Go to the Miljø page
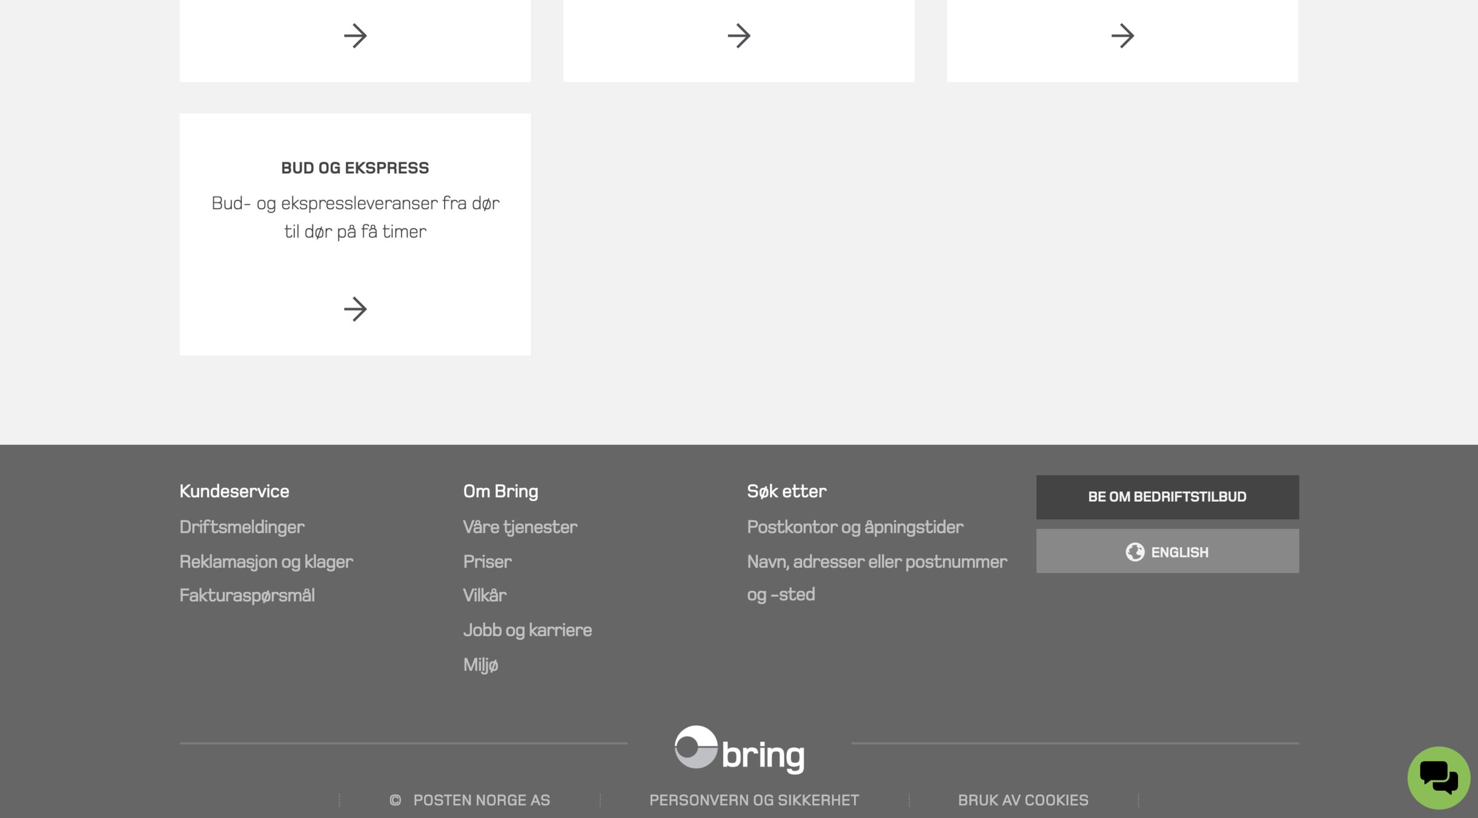The image size is (1478, 818). (x=480, y=665)
